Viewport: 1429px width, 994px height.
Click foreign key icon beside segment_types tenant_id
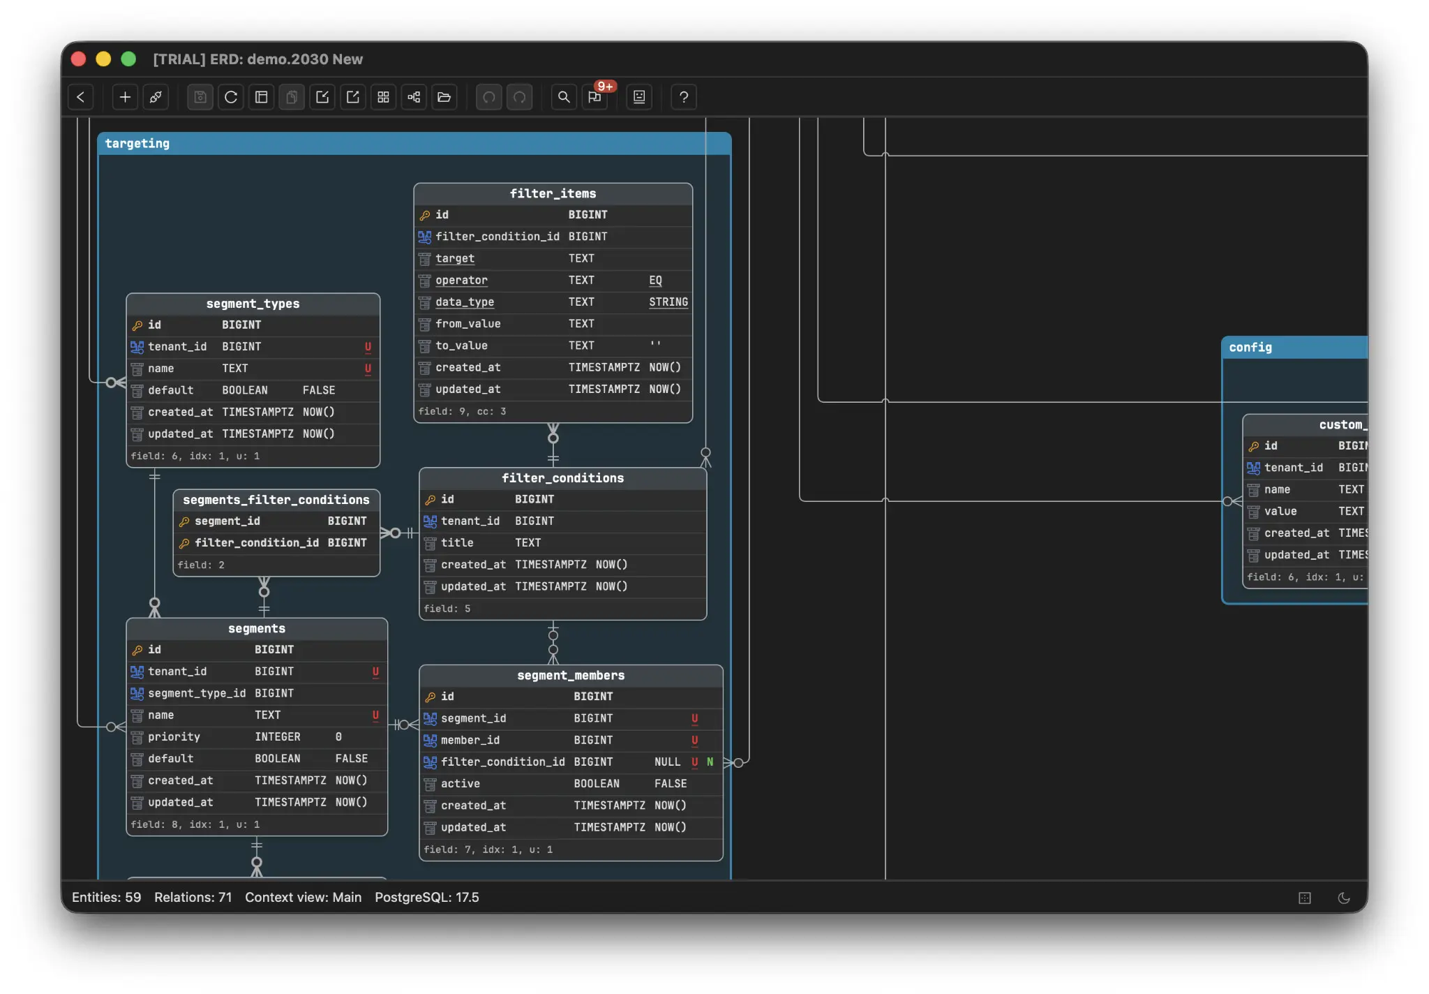[x=137, y=347]
